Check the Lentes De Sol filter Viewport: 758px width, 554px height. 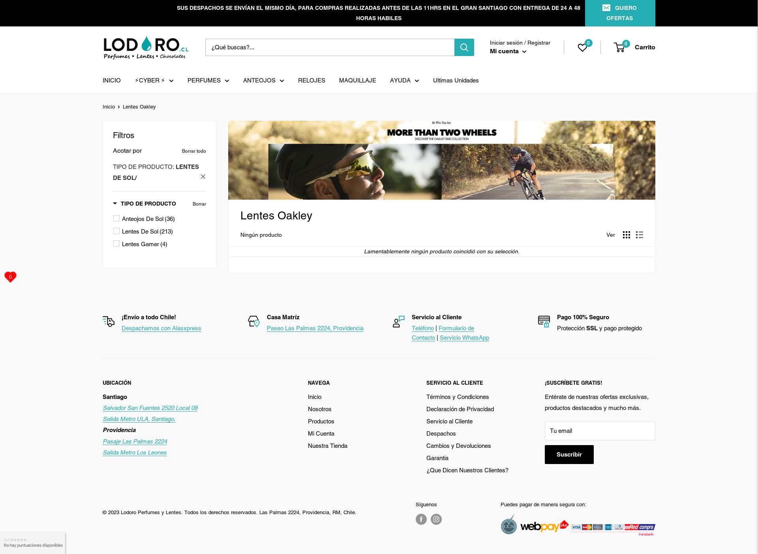pos(116,231)
